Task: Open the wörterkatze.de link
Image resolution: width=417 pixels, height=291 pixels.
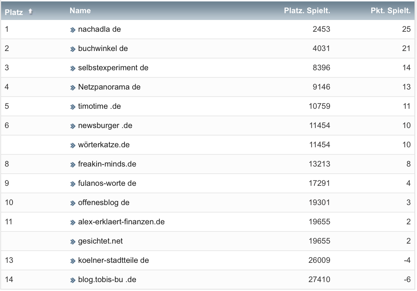Action: [104, 144]
